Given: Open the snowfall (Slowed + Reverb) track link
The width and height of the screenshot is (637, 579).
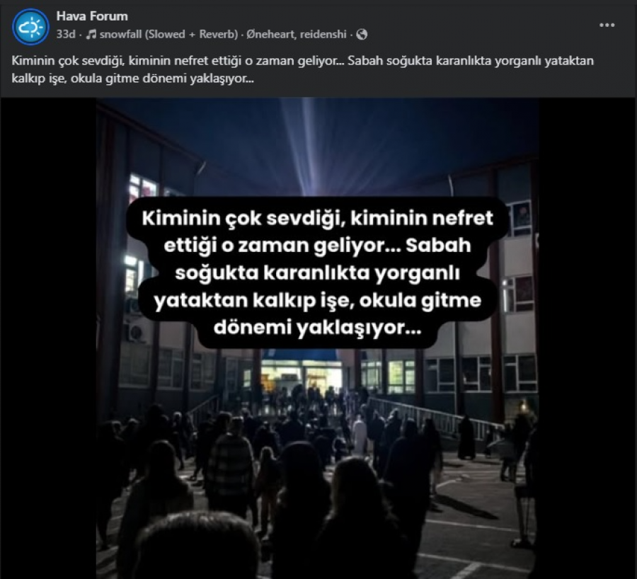Looking at the screenshot, I should tap(168, 34).
